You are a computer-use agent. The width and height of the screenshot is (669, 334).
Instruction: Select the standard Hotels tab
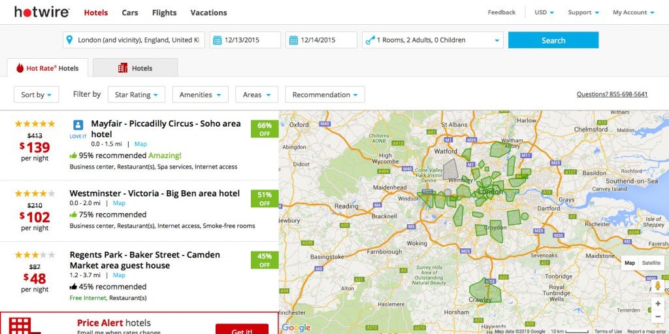point(135,68)
